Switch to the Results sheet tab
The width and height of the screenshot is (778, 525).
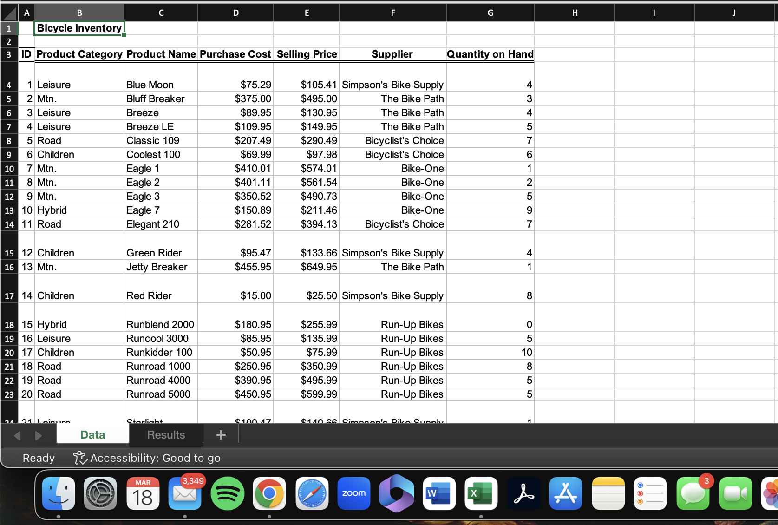coord(166,435)
